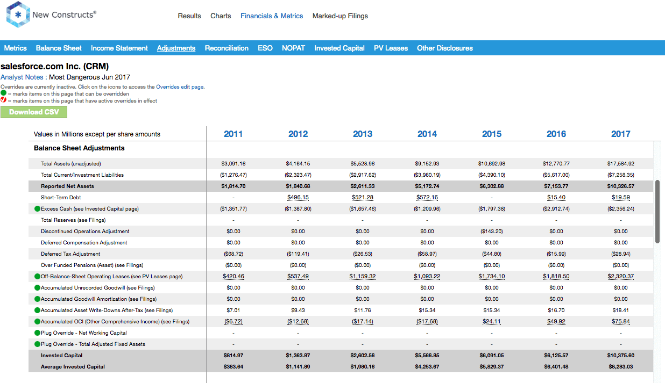Open the PV Leases tab
Viewport: 665px width, 383px height.
click(391, 48)
